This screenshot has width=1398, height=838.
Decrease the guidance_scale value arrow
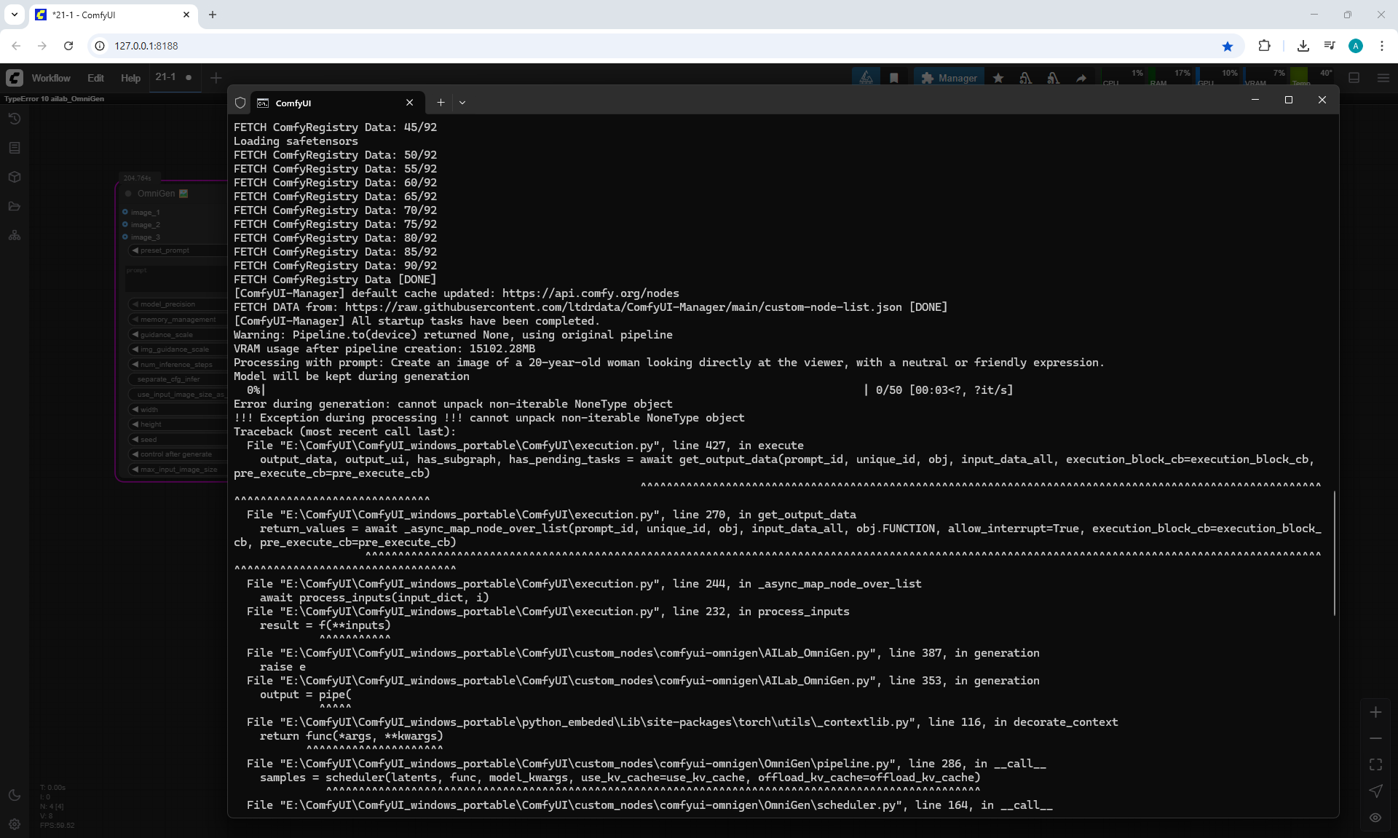point(135,334)
